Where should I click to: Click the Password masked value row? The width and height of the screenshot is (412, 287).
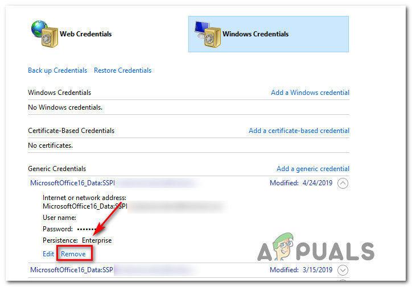pos(69,229)
